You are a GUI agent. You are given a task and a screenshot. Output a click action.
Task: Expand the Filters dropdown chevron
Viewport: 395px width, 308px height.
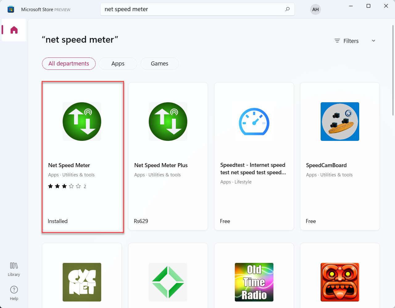pyautogui.click(x=373, y=41)
